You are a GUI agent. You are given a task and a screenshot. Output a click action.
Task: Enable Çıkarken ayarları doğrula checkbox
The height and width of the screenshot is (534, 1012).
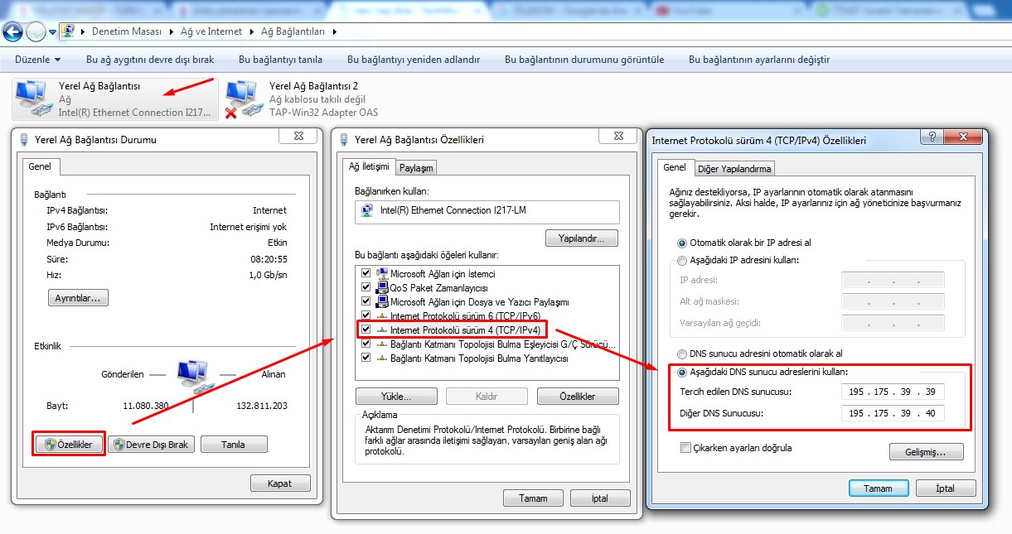(685, 448)
